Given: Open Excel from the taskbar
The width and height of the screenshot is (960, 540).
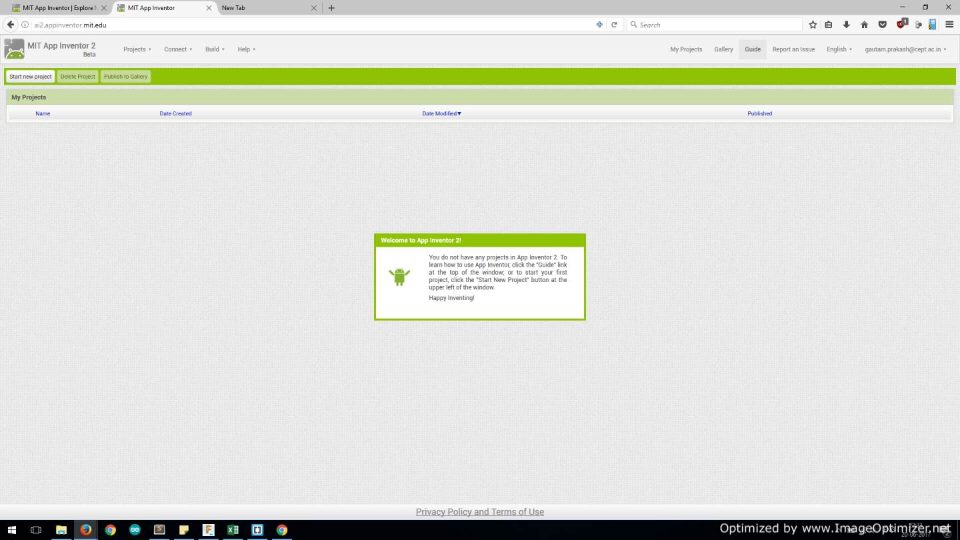Looking at the screenshot, I should pyautogui.click(x=233, y=530).
